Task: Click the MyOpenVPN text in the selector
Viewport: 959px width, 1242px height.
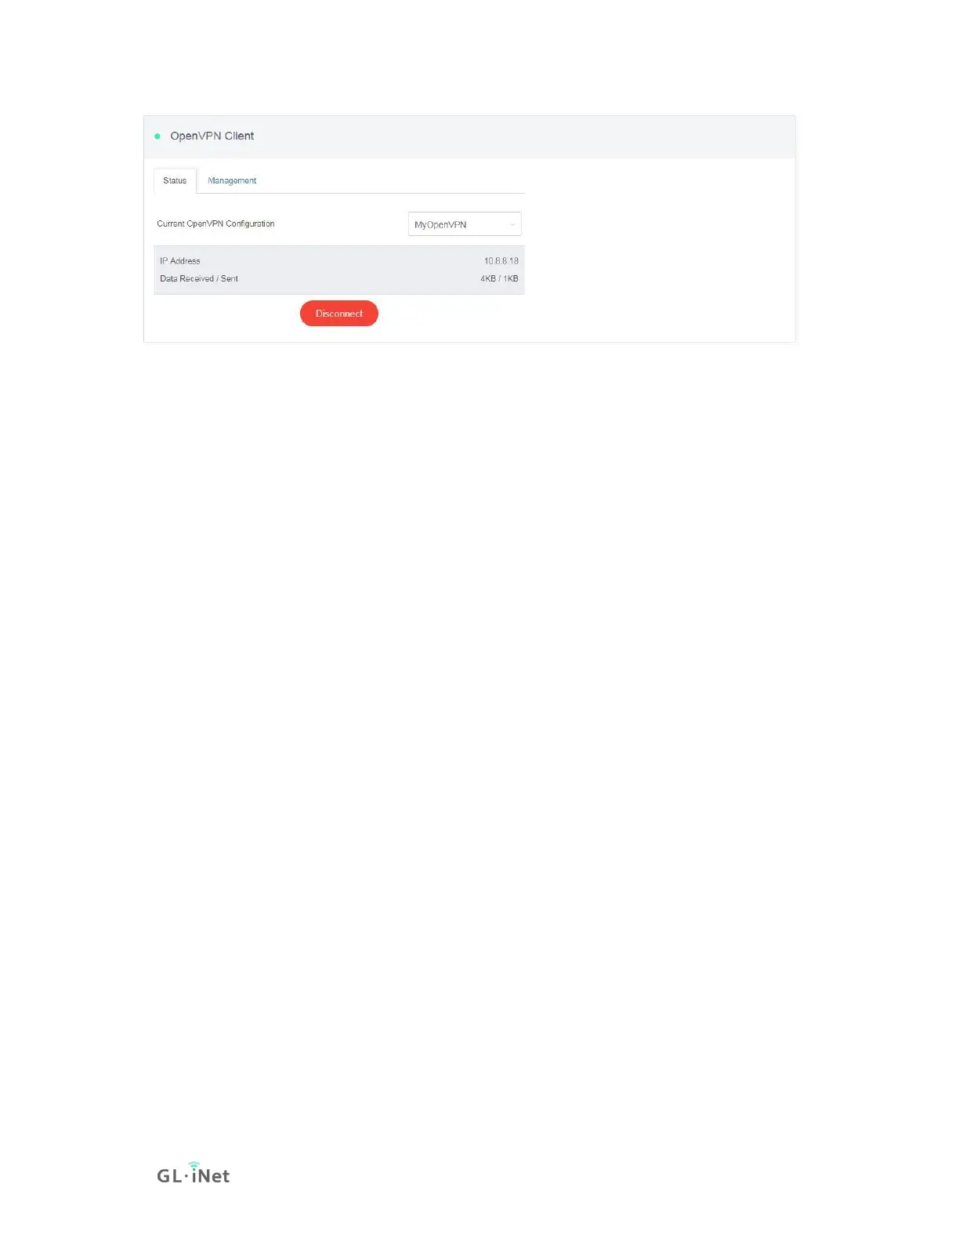Action: click(440, 225)
